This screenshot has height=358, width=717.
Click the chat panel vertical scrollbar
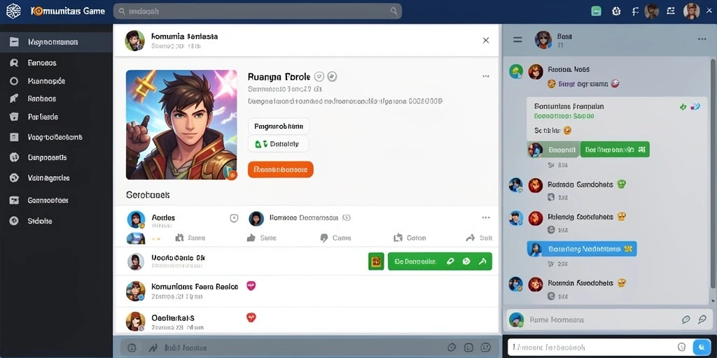pos(713,173)
